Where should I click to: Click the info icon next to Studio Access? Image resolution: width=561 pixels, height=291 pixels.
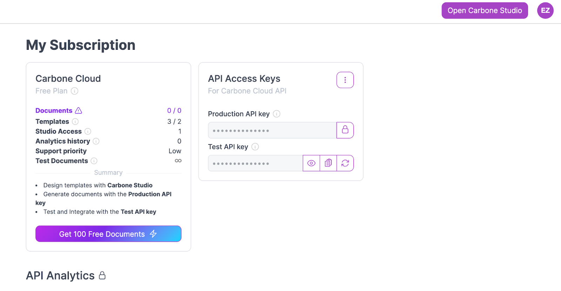[x=88, y=131]
